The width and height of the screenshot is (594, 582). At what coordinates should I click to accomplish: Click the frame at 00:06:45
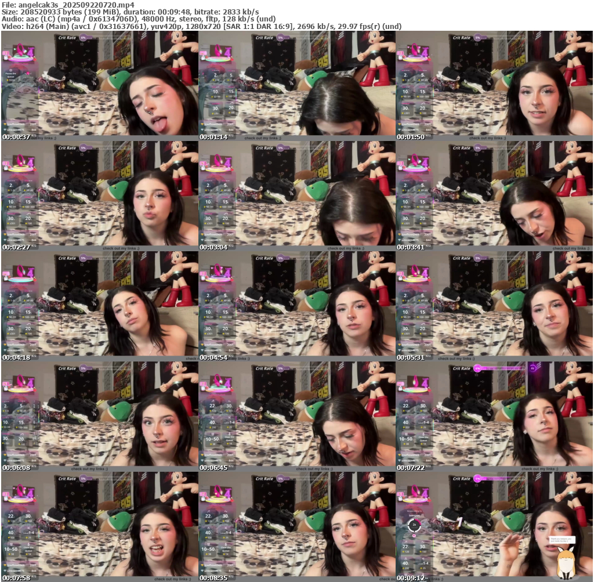click(x=297, y=417)
